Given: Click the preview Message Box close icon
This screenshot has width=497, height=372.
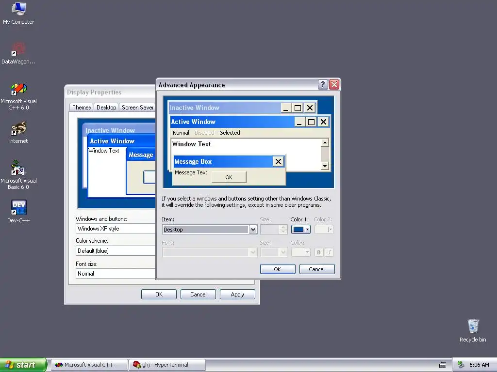Looking at the screenshot, I should [278, 162].
